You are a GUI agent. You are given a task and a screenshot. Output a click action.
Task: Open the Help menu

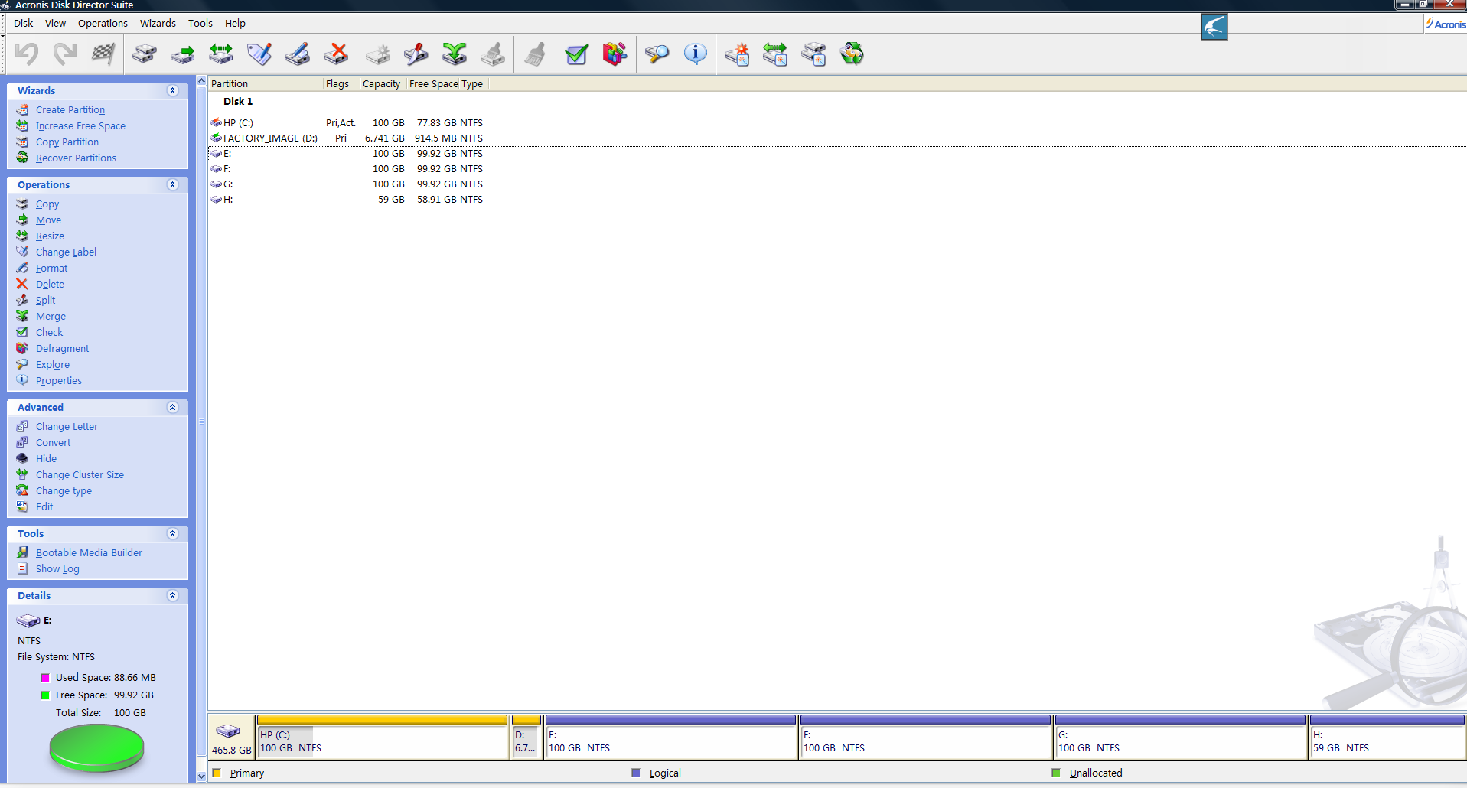point(235,23)
